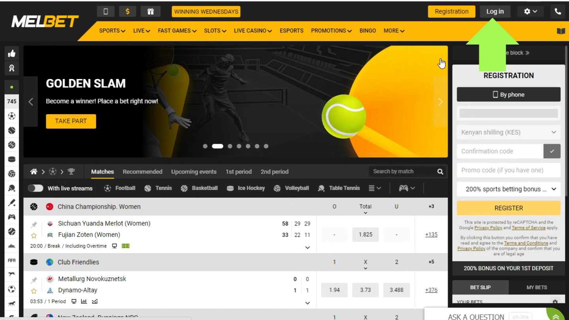Open the SLOTS menu
Image resolution: width=569 pixels, height=320 pixels.
click(x=215, y=31)
